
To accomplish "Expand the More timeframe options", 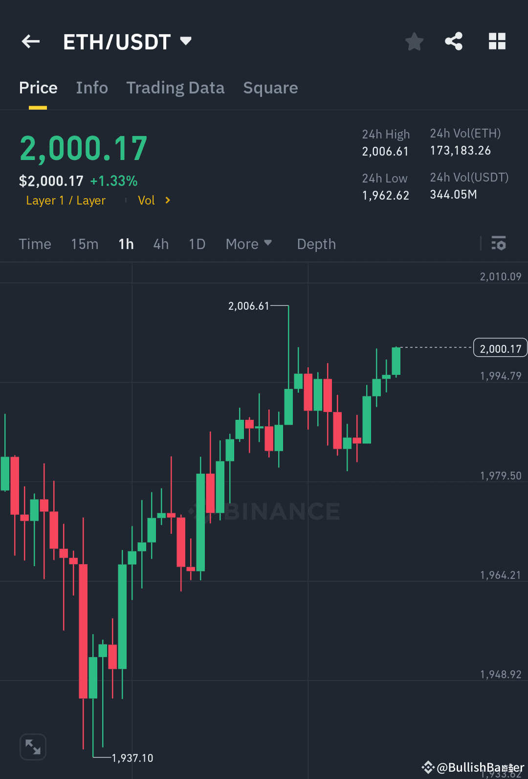I will 249,244.
